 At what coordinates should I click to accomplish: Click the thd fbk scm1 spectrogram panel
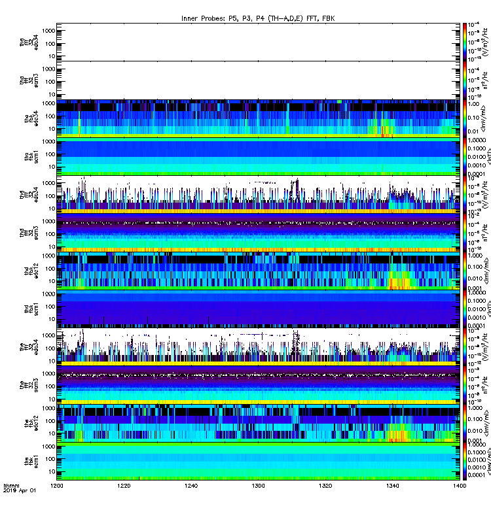pyautogui.click(x=258, y=309)
